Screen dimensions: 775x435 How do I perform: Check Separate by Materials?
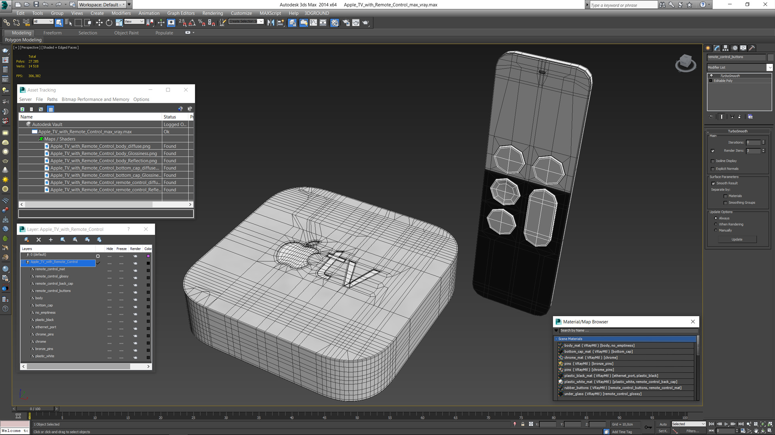tap(725, 196)
